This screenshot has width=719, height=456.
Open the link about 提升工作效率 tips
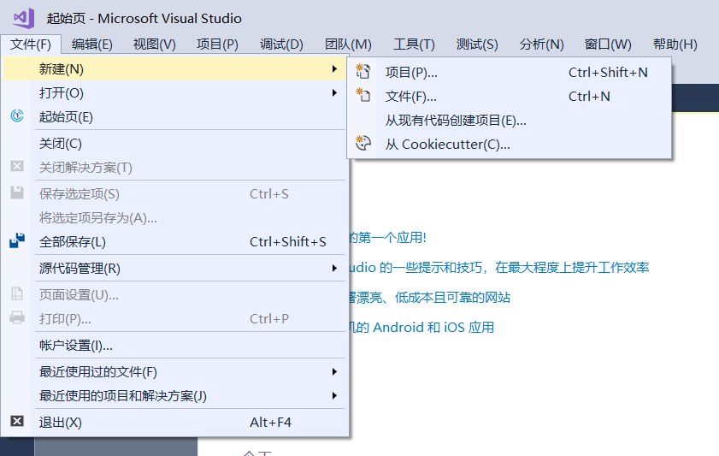pyautogui.click(x=499, y=268)
